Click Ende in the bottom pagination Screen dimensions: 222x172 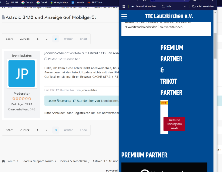tap(84, 130)
